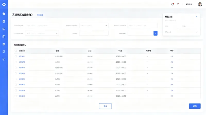Image resolution: width=206 pixels, height=115 pixels.
Task: Close the 样品信息 panel
Action: (197, 17)
